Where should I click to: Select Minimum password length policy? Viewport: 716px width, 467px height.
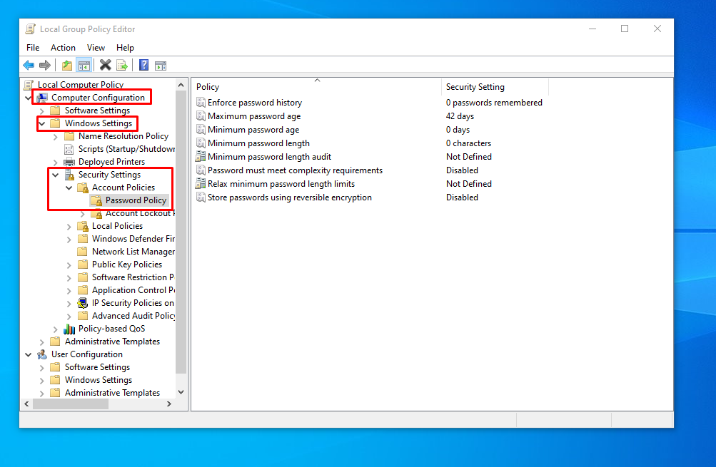(258, 143)
